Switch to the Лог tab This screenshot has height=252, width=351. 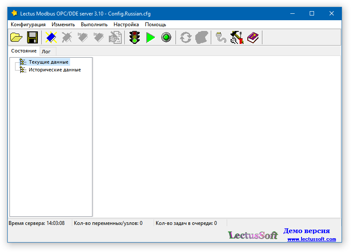click(x=46, y=52)
